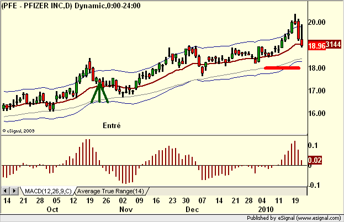This screenshot has width=344, height=222.
Task: Select the Nov month label on time axis
Action: coord(126,209)
